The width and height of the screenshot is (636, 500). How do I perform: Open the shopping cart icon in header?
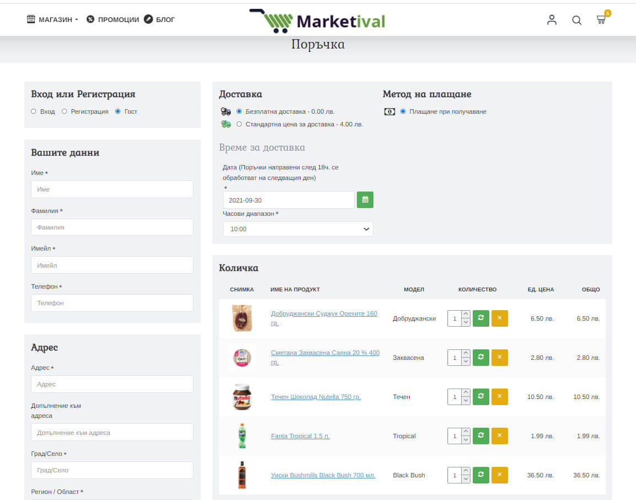pyautogui.click(x=601, y=19)
